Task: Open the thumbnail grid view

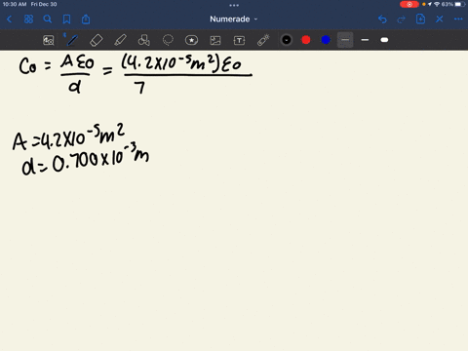Action: (28, 19)
